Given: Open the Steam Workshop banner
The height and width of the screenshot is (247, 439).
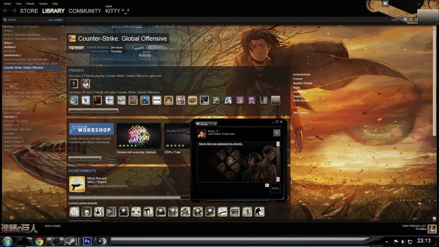Looking at the screenshot, I should point(91,129).
